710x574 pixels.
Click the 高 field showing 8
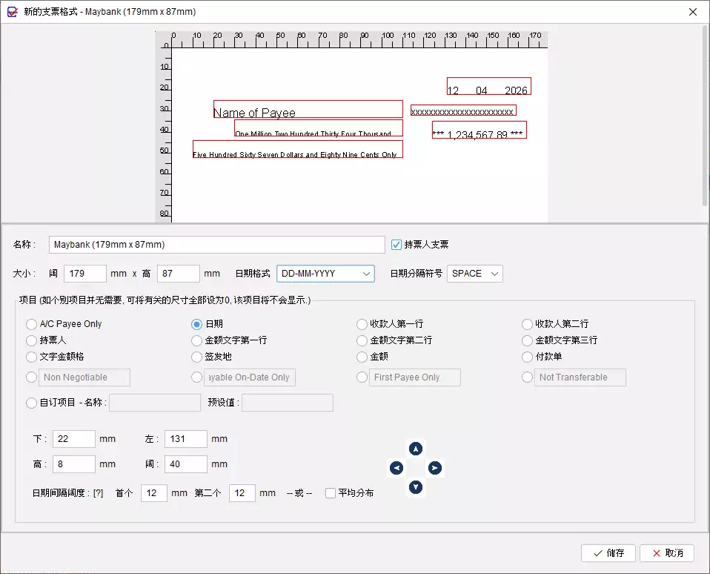click(74, 464)
